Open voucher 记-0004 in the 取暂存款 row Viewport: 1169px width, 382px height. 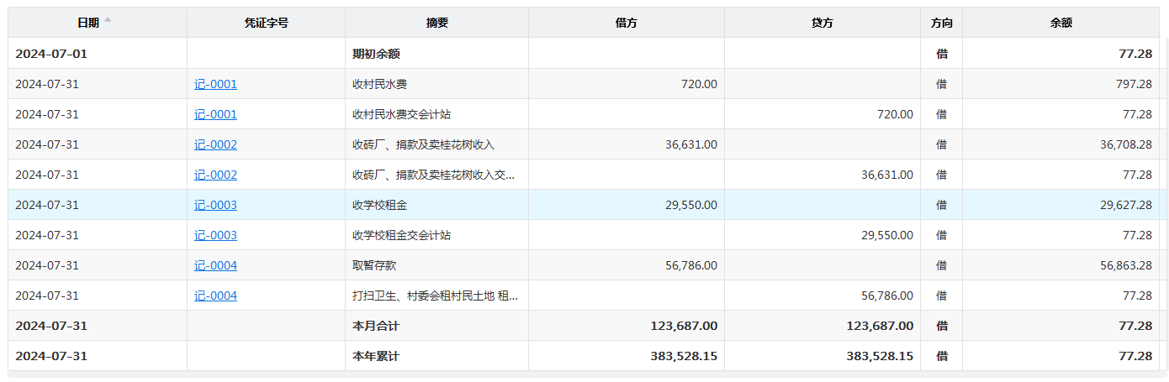pos(215,265)
